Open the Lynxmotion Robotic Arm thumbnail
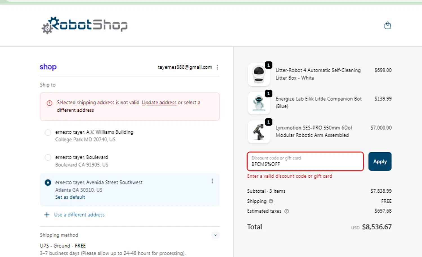Screen dimensions: 422x257 259,132
